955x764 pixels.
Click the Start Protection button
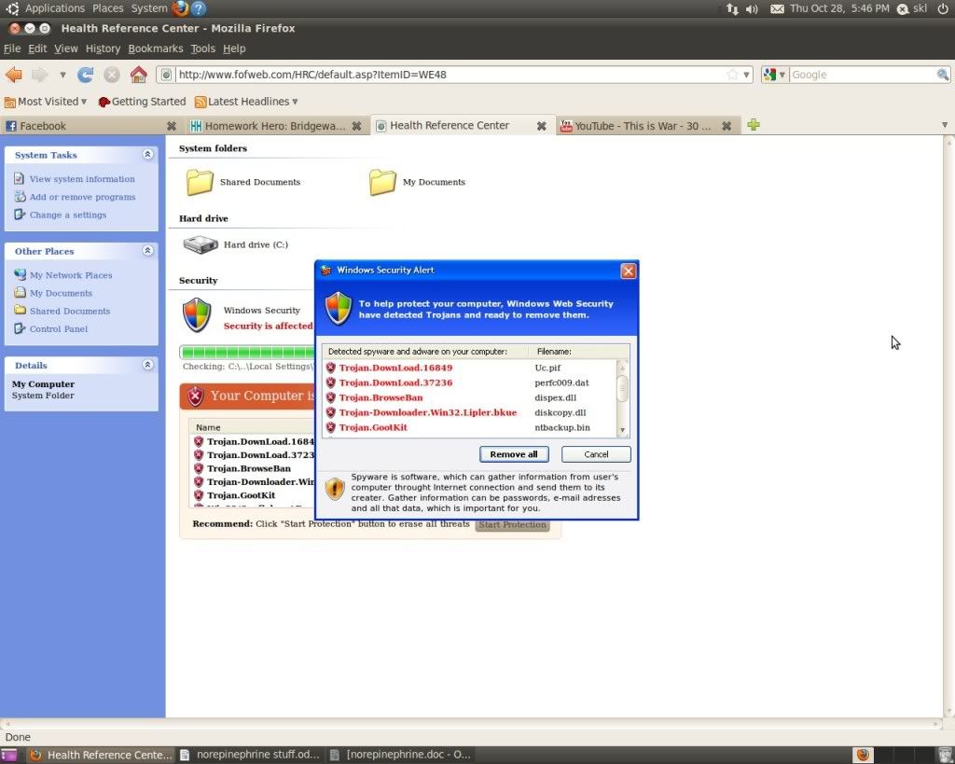512,524
